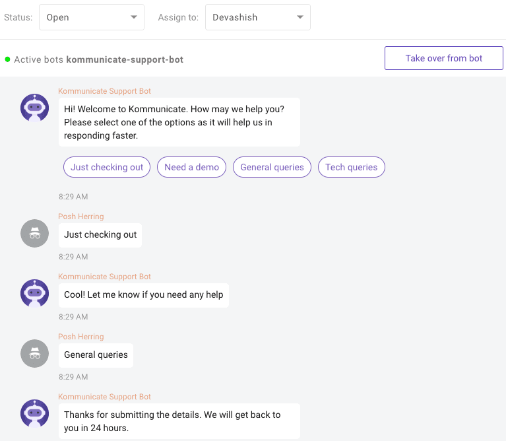The height and width of the screenshot is (441, 506).
Task: Click the kommunicate-support-bot name text
Action: pos(125,59)
